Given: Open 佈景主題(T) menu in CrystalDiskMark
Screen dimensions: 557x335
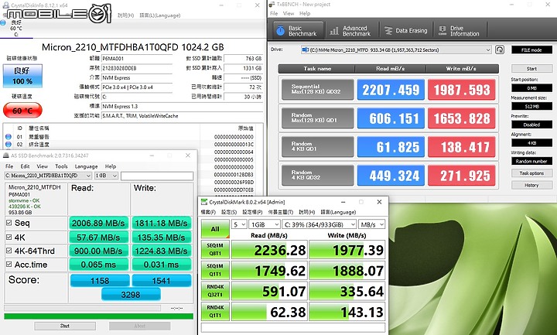Looking at the screenshot, I should point(280,212).
